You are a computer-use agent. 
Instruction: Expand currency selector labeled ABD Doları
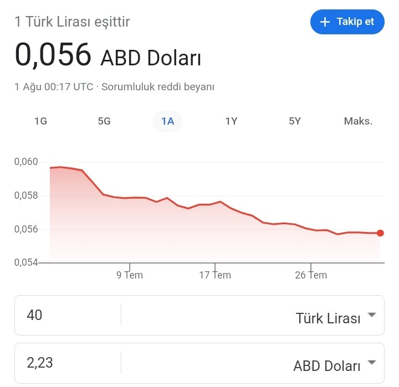[335, 365]
